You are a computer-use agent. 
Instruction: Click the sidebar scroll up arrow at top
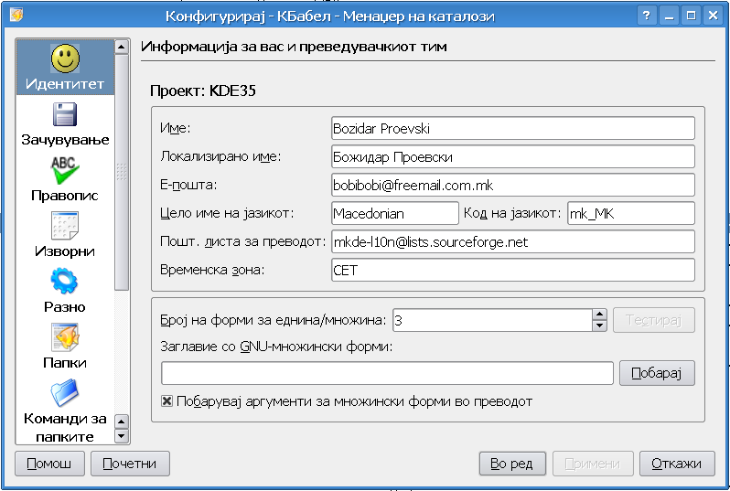pyautogui.click(x=121, y=47)
